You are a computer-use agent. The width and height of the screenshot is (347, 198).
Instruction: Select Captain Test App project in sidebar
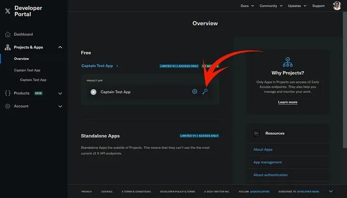tap(27, 70)
